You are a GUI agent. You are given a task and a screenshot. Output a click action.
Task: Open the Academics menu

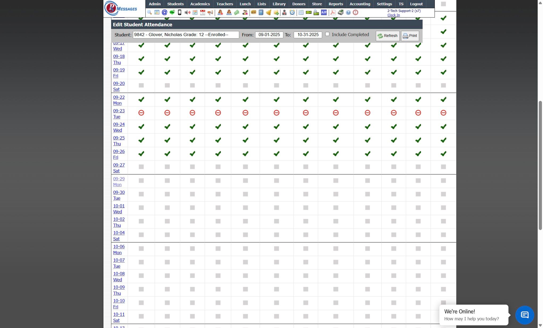(x=200, y=4)
